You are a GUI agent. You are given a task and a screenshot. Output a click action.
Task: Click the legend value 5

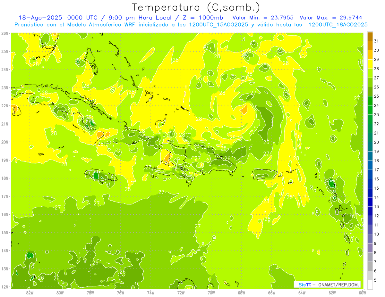tap(375, 280)
